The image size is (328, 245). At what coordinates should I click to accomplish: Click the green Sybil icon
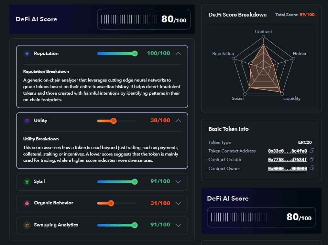27,182
